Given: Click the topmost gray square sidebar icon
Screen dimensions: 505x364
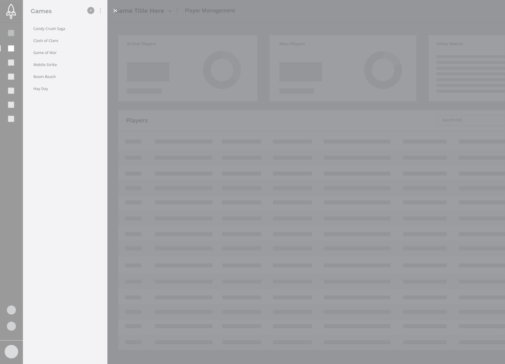Looking at the screenshot, I should (11, 33).
